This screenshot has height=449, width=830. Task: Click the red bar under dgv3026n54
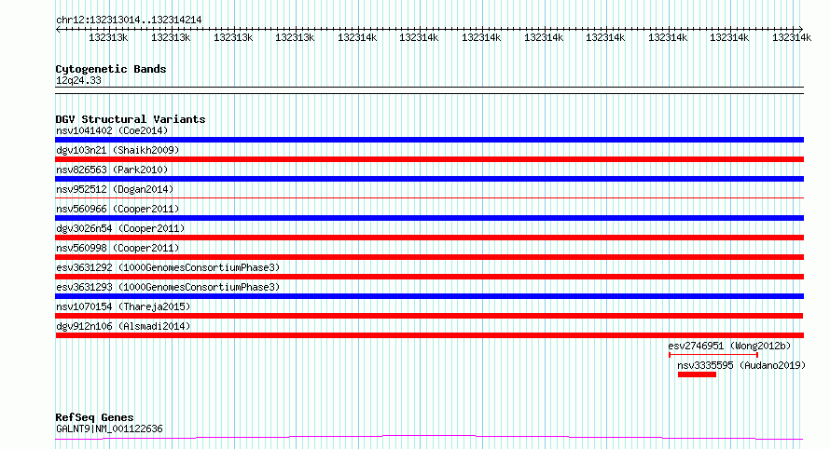click(x=429, y=238)
